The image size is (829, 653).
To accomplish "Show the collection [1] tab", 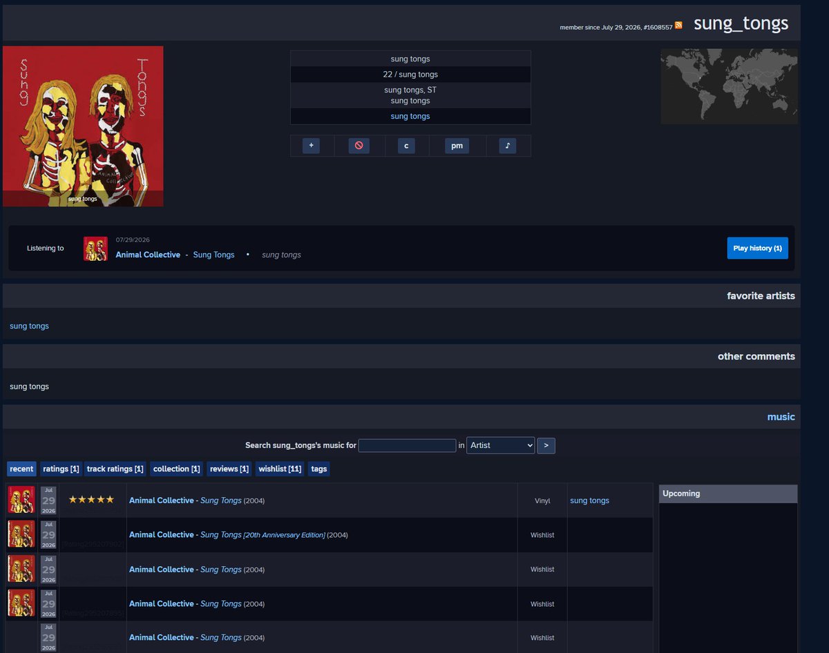I will (177, 469).
